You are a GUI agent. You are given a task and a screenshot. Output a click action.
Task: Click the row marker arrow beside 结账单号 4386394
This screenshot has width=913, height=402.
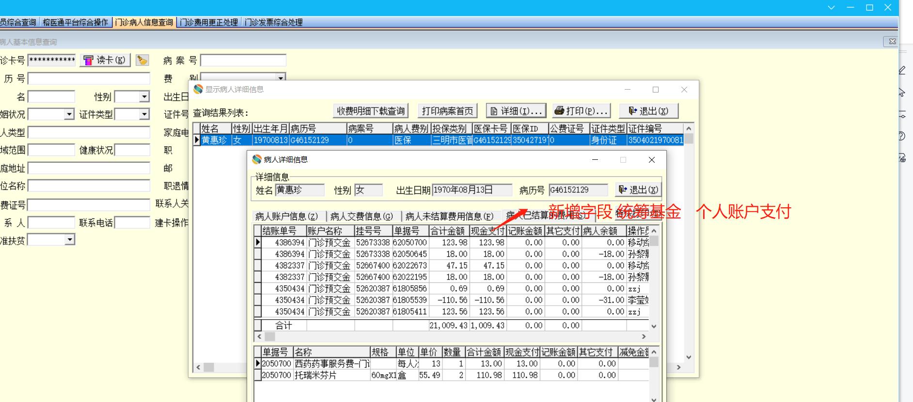coord(258,242)
